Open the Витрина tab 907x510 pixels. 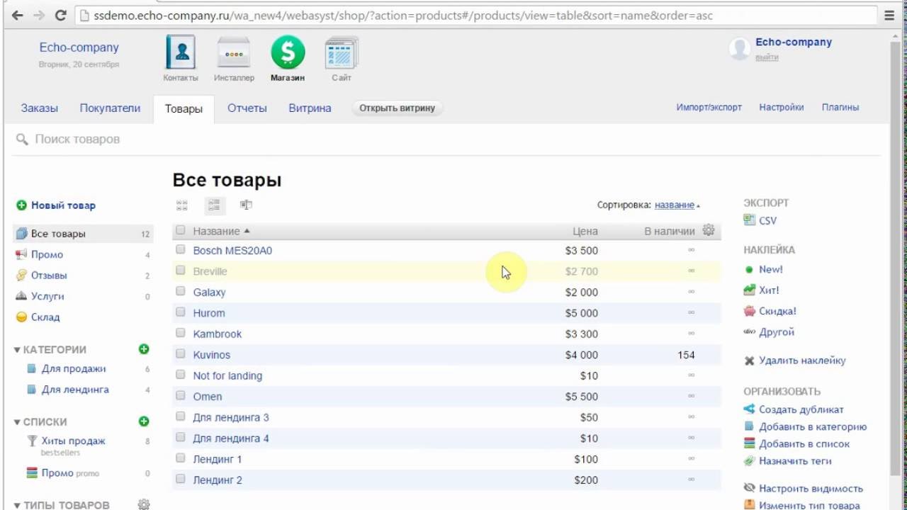click(x=310, y=108)
